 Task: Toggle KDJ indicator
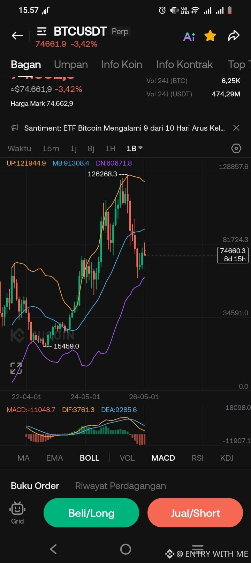point(227,458)
